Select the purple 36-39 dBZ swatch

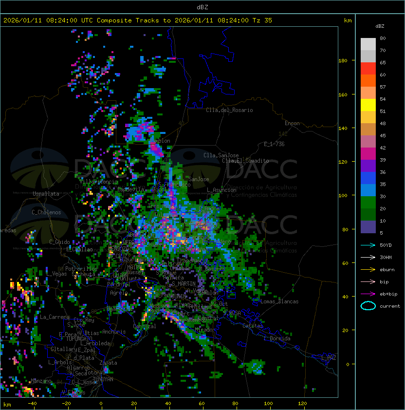pyautogui.click(x=368, y=166)
